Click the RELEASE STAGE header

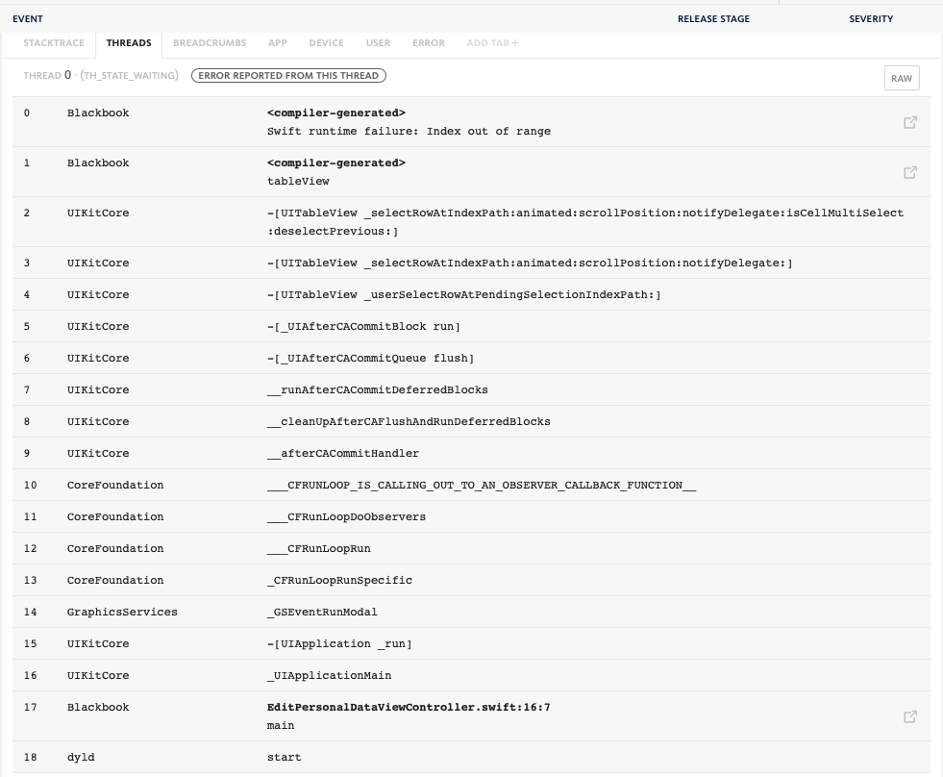tap(713, 18)
